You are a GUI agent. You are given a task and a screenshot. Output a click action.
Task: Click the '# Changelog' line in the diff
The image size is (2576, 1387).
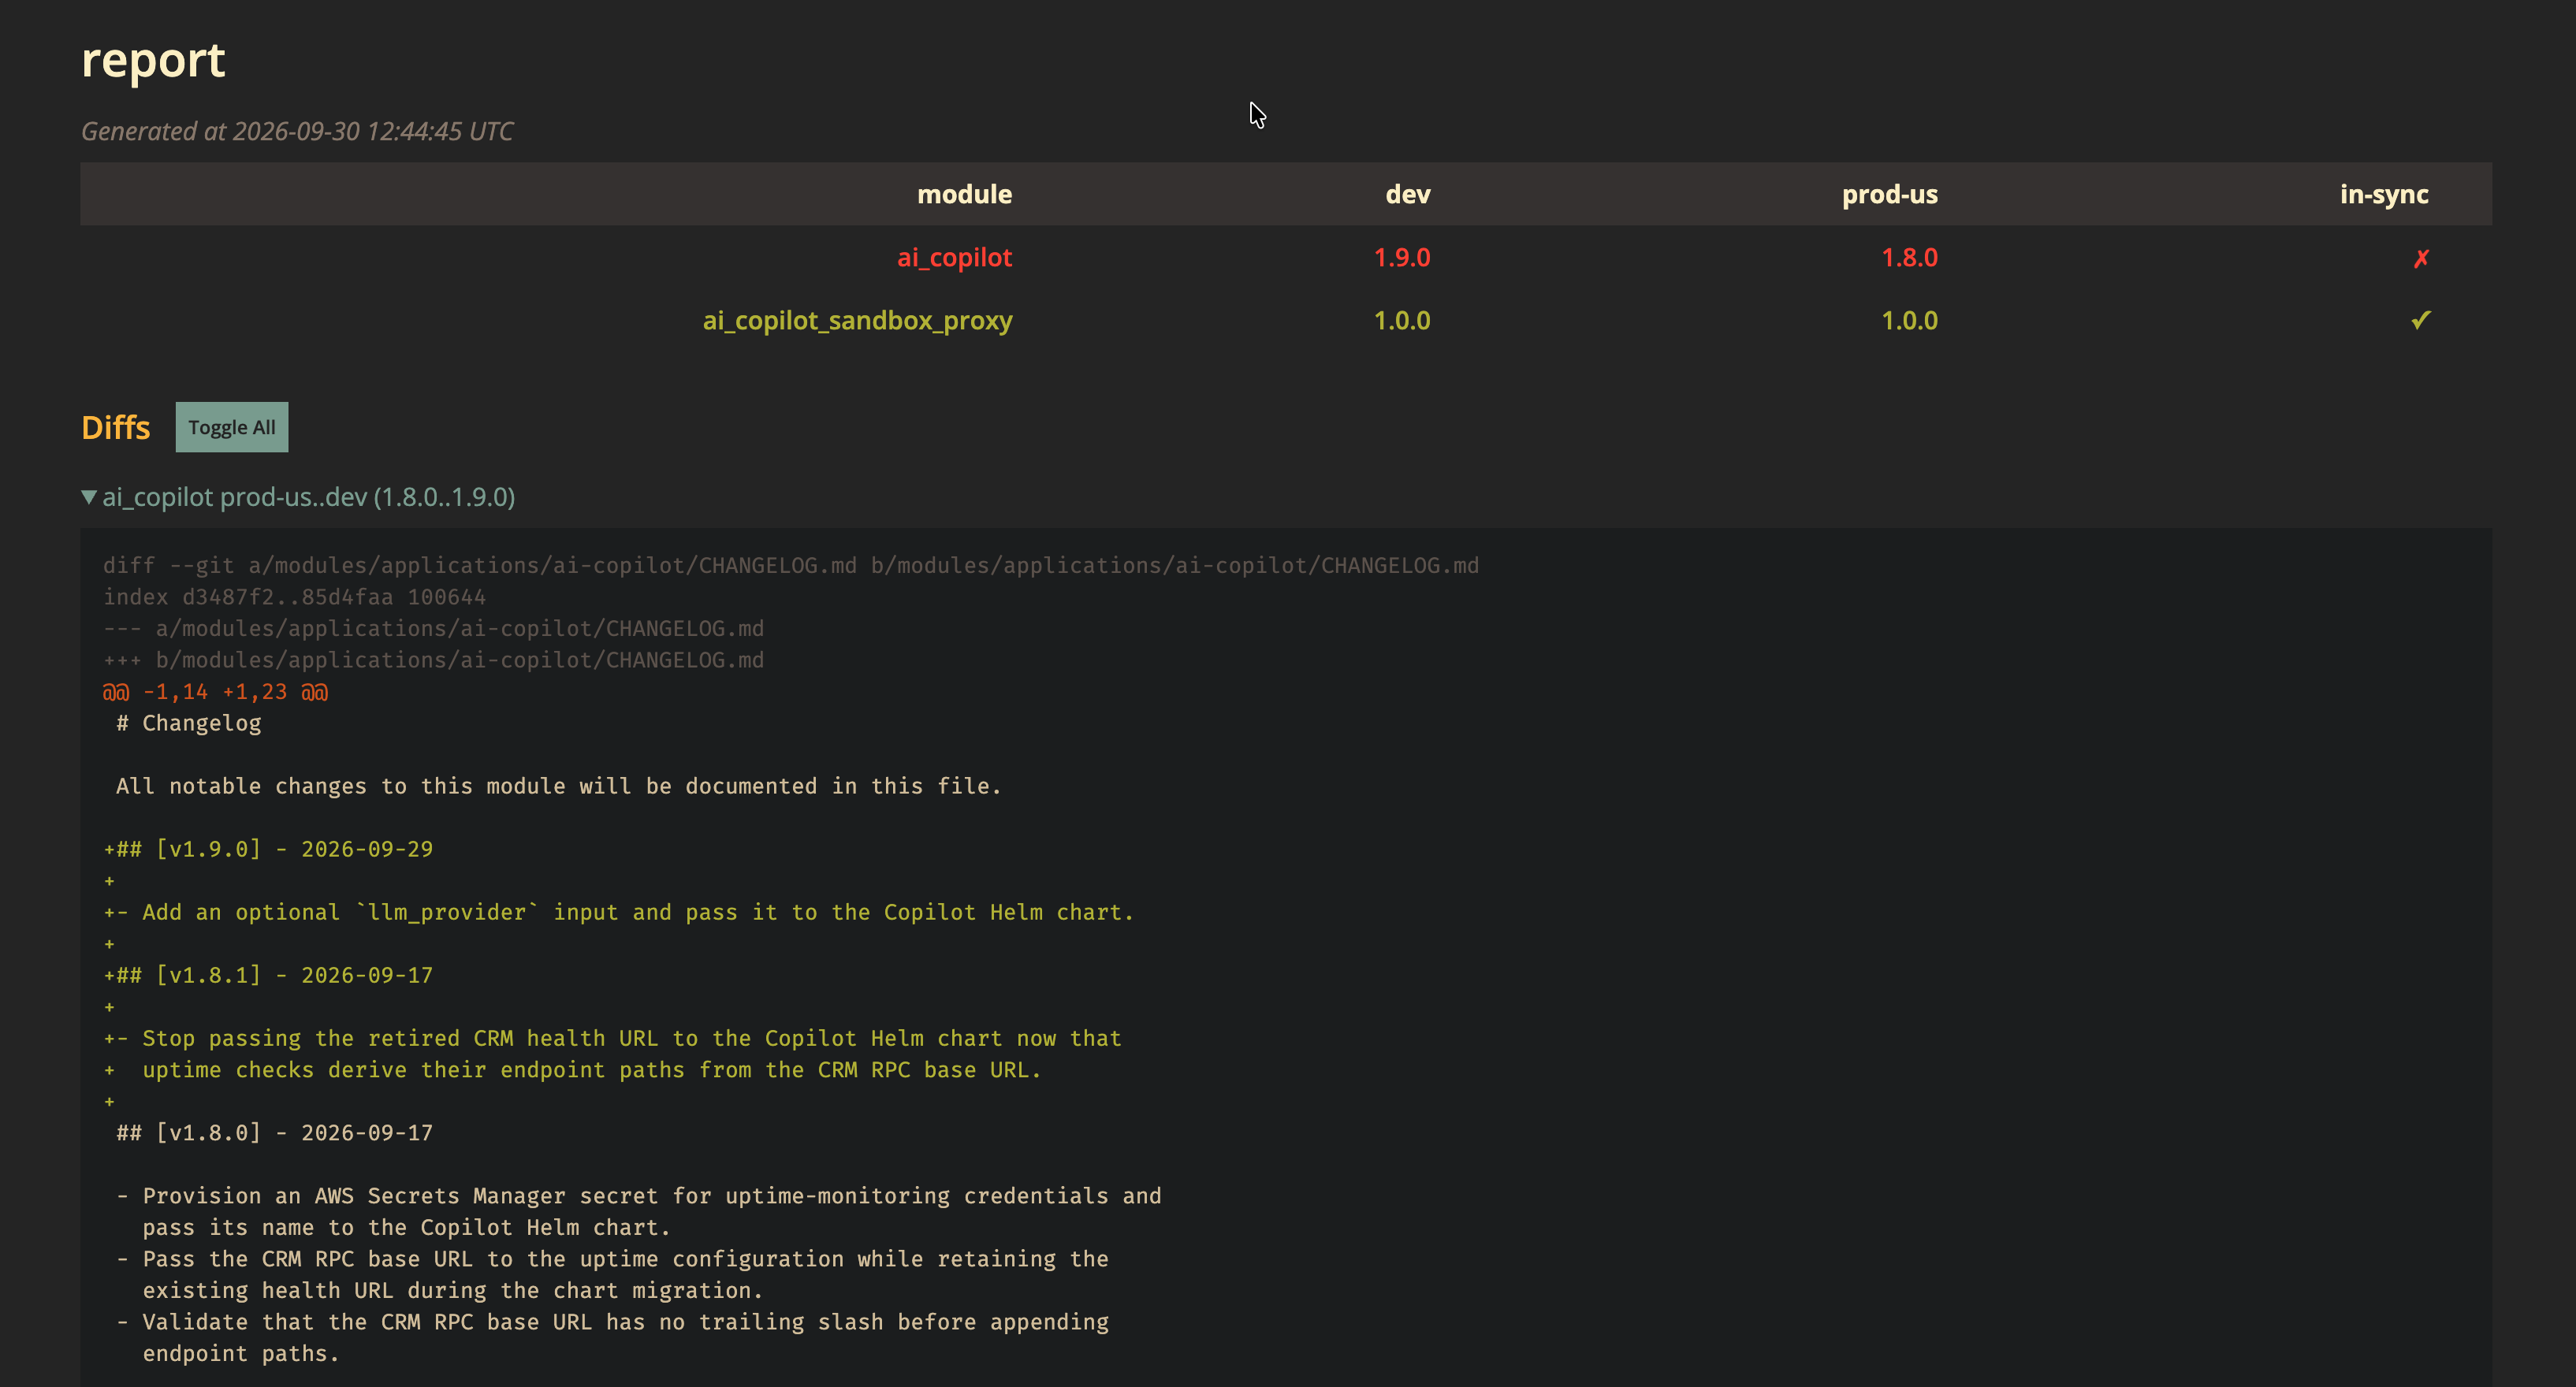click(189, 723)
